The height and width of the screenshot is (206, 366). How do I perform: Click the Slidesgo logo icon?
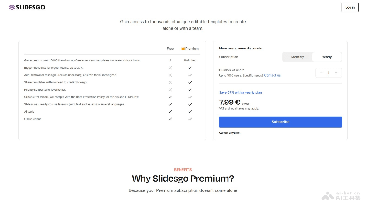(11, 7)
